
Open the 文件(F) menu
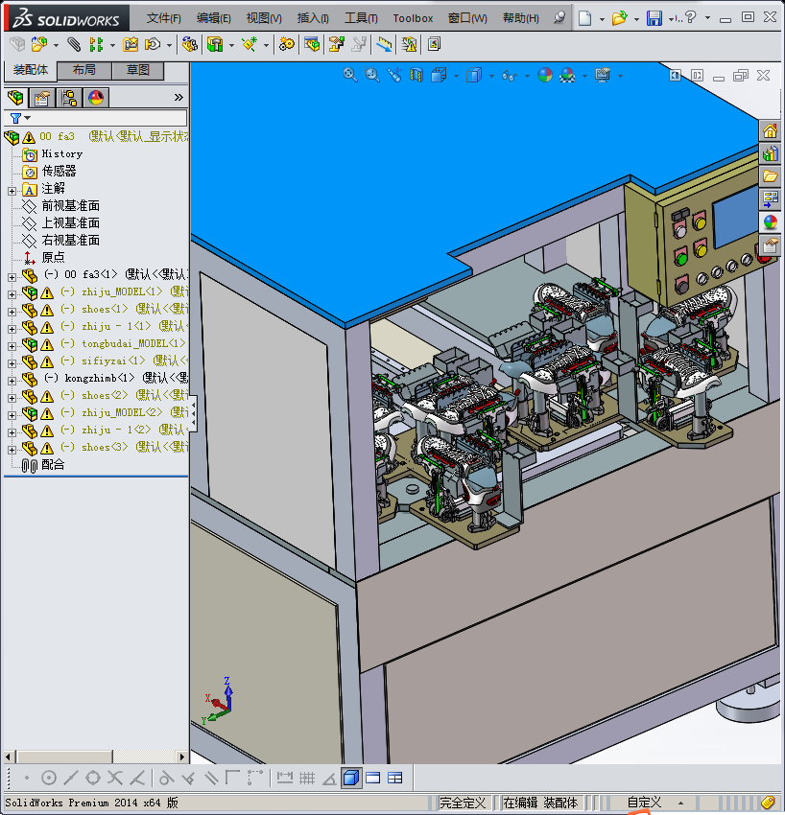coord(164,18)
